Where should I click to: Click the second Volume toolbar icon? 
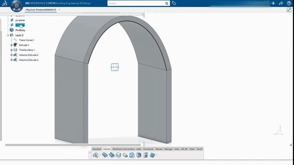click(105, 155)
